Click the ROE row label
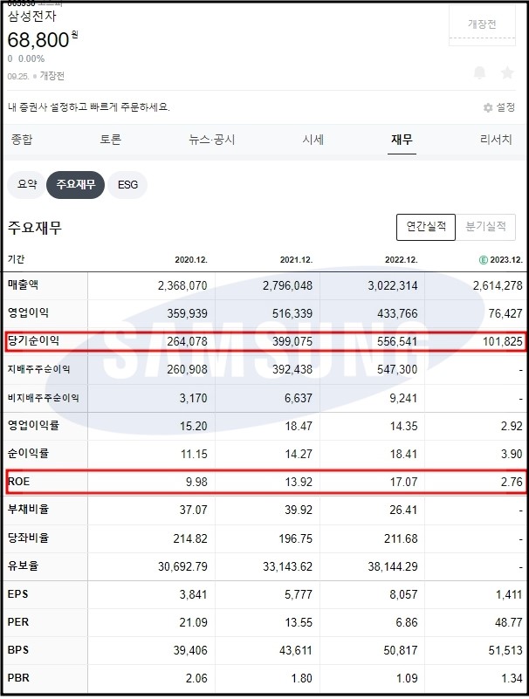 (18, 482)
